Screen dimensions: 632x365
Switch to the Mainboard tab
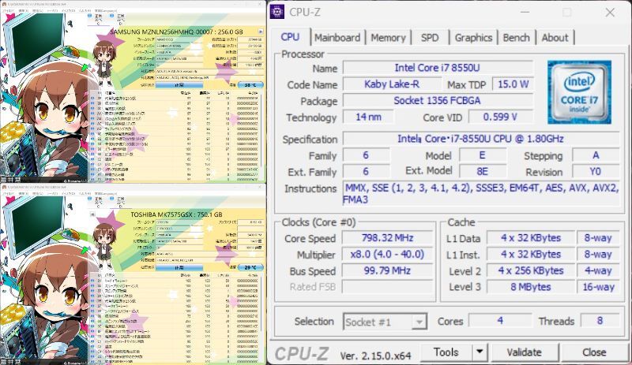[x=337, y=37]
